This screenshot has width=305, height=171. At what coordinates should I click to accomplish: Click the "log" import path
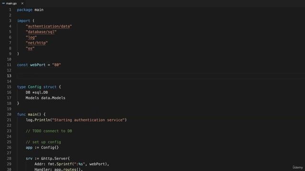[x=31, y=37]
